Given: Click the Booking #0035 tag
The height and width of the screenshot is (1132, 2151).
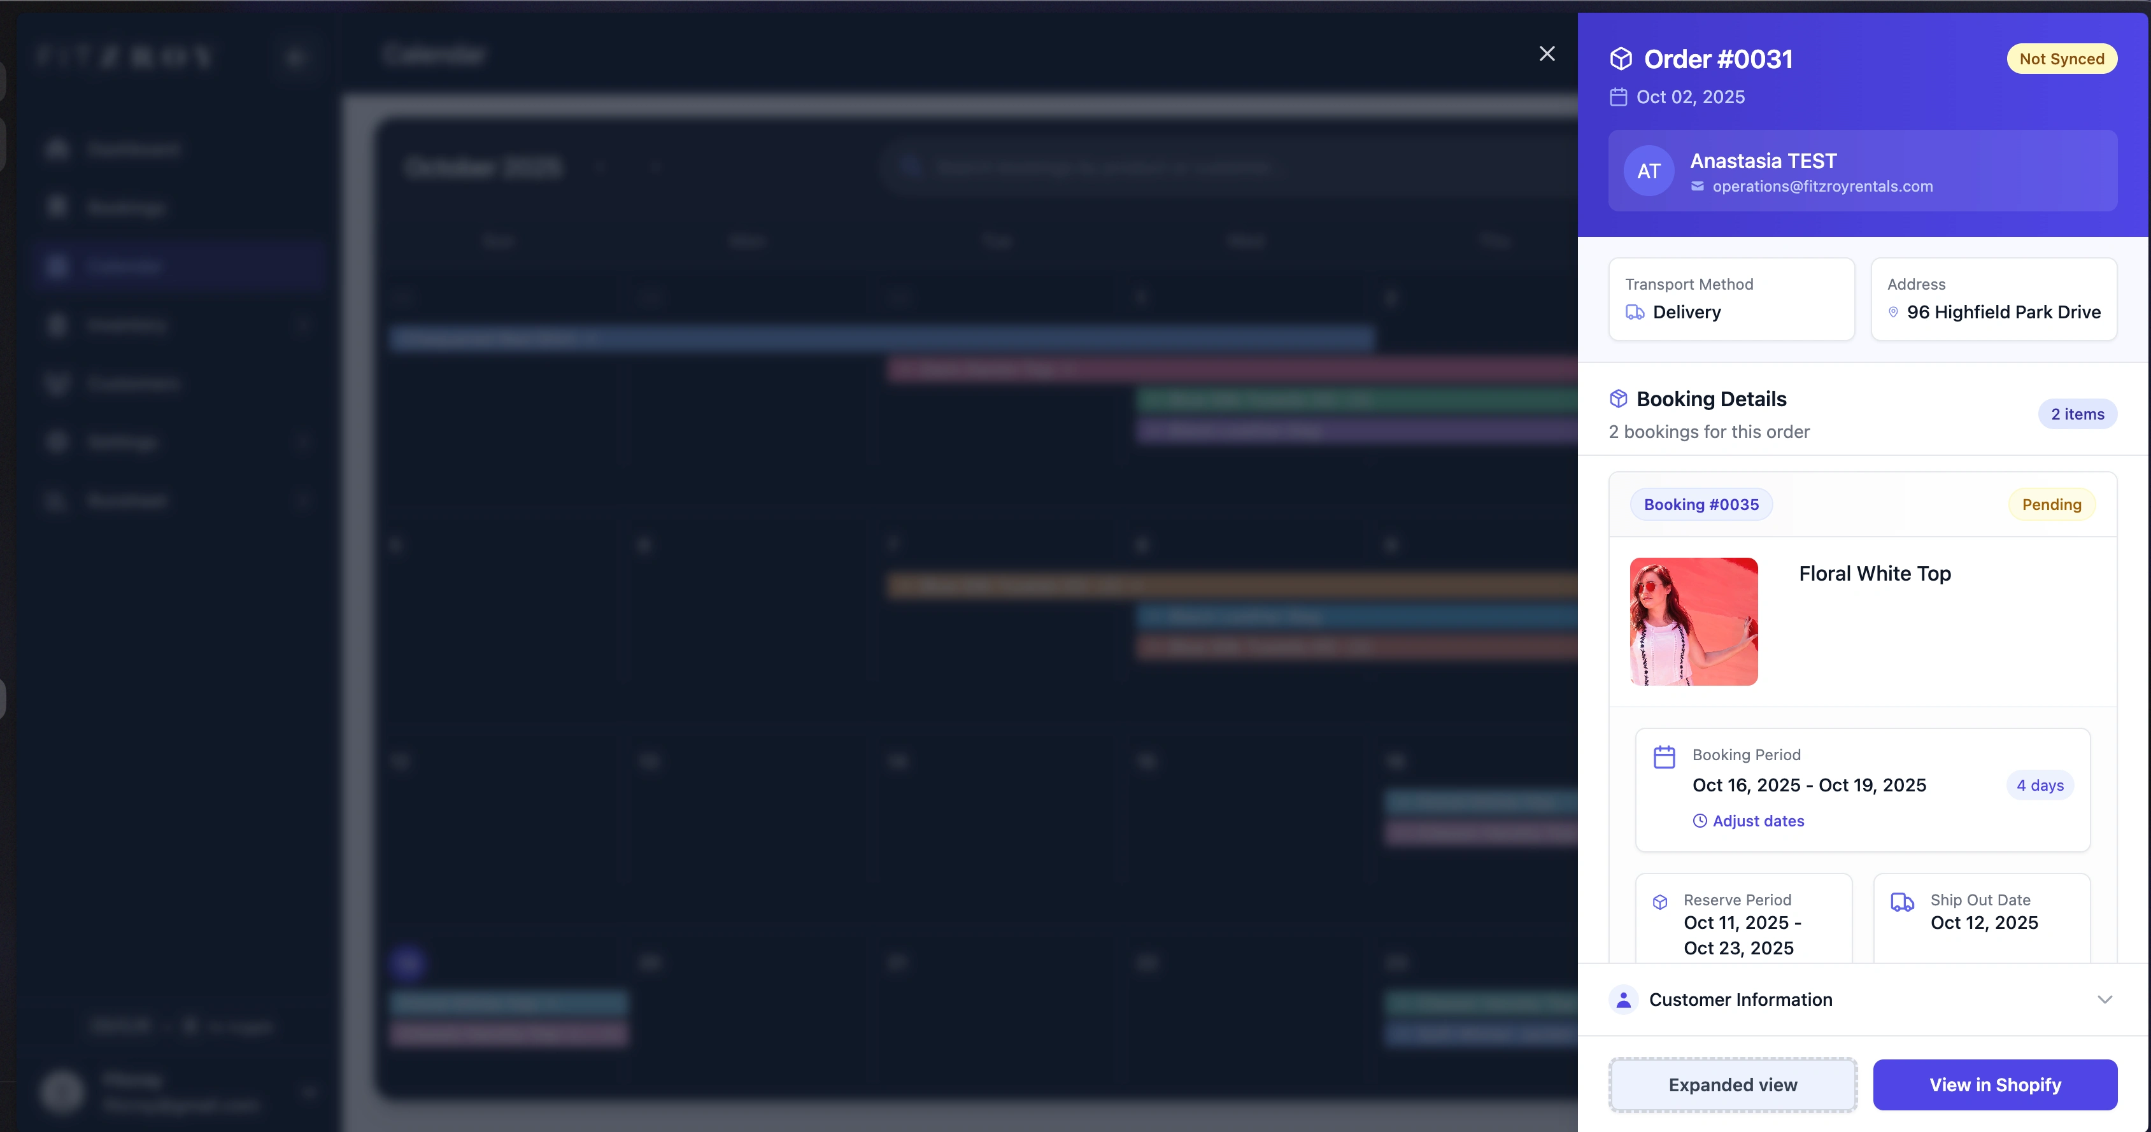Looking at the screenshot, I should (x=1701, y=504).
